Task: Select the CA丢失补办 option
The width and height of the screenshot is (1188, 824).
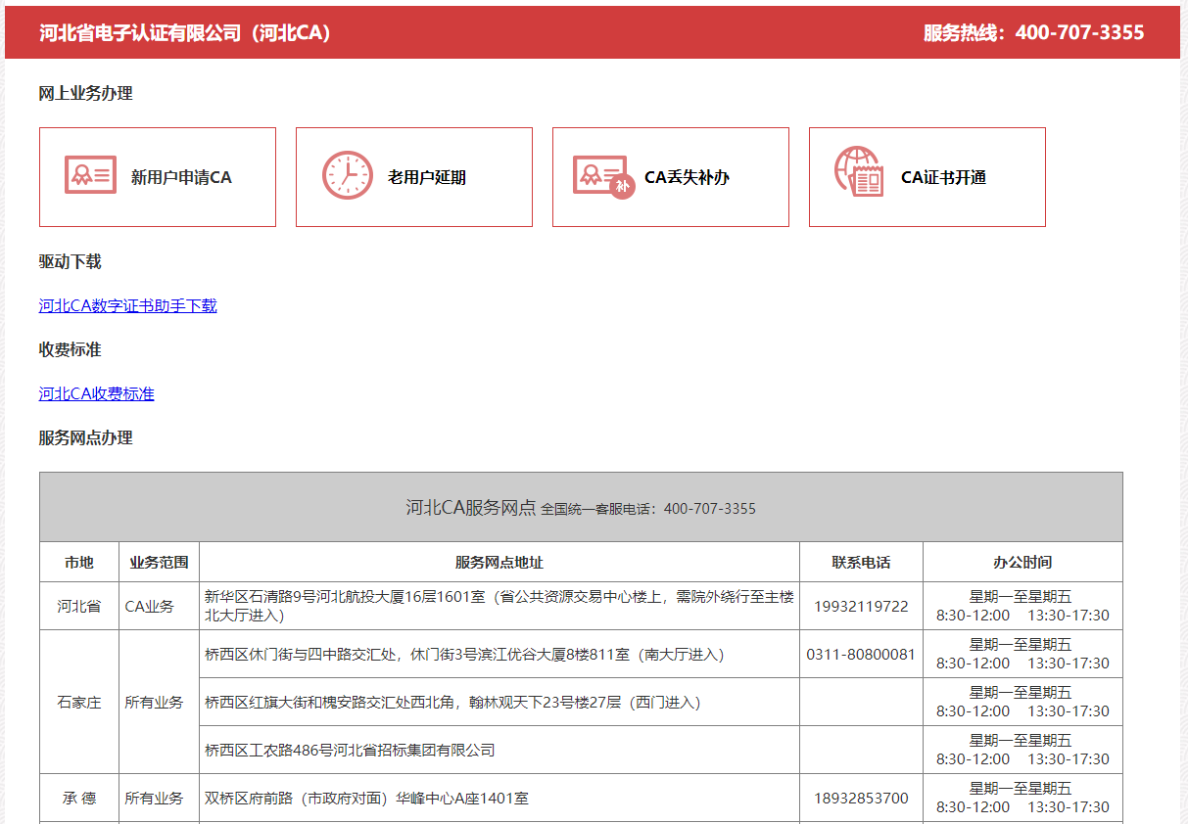Action: click(x=687, y=177)
